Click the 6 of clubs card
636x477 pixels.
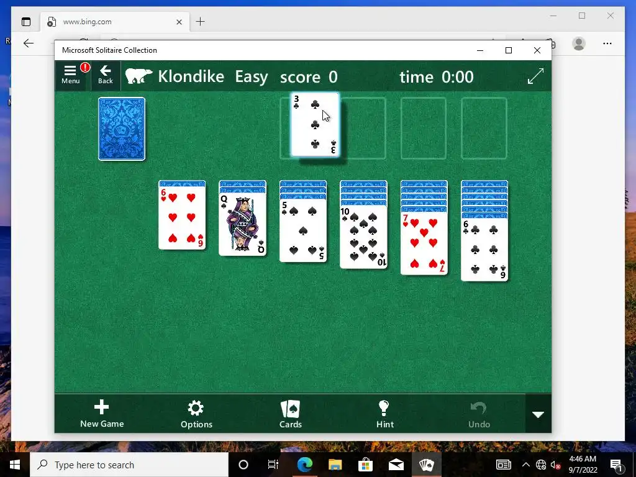(x=484, y=250)
